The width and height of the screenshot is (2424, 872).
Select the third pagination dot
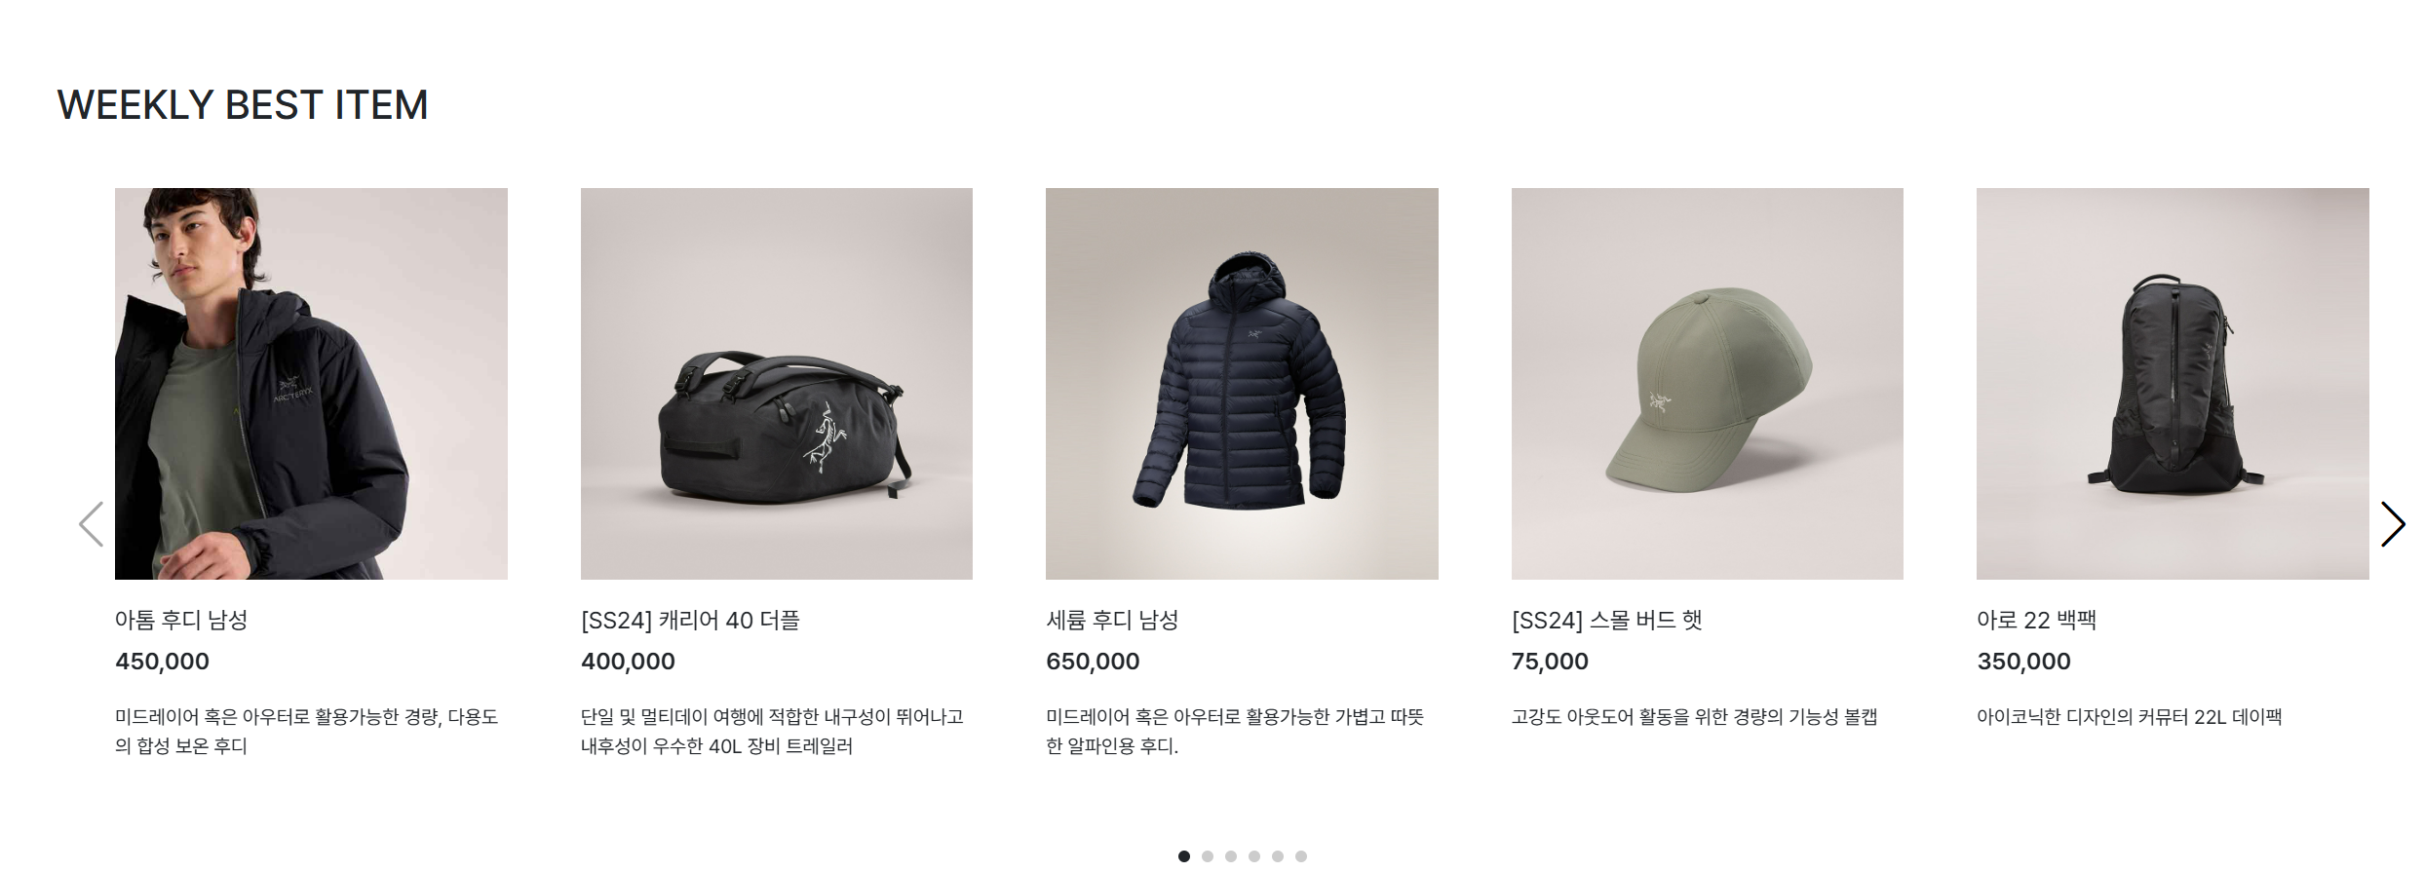pos(1231,856)
